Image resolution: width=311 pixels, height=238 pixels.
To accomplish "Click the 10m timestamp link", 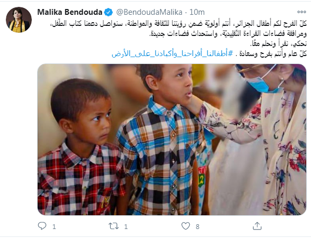I will click(197, 12).
